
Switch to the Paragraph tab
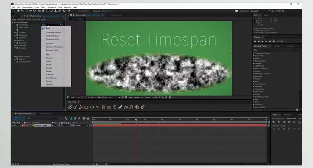(x=287, y=115)
